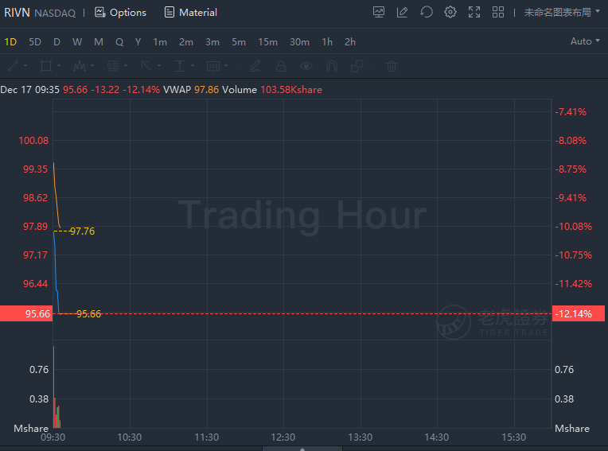
Task: Select the Fibonacci levels tool
Action: tap(113, 66)
